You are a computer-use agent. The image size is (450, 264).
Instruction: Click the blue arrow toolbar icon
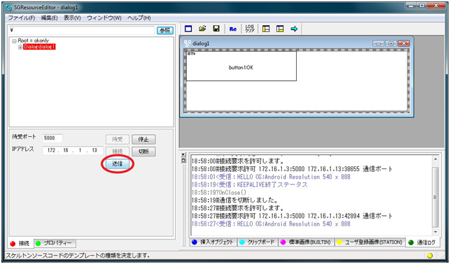point(294,29)
